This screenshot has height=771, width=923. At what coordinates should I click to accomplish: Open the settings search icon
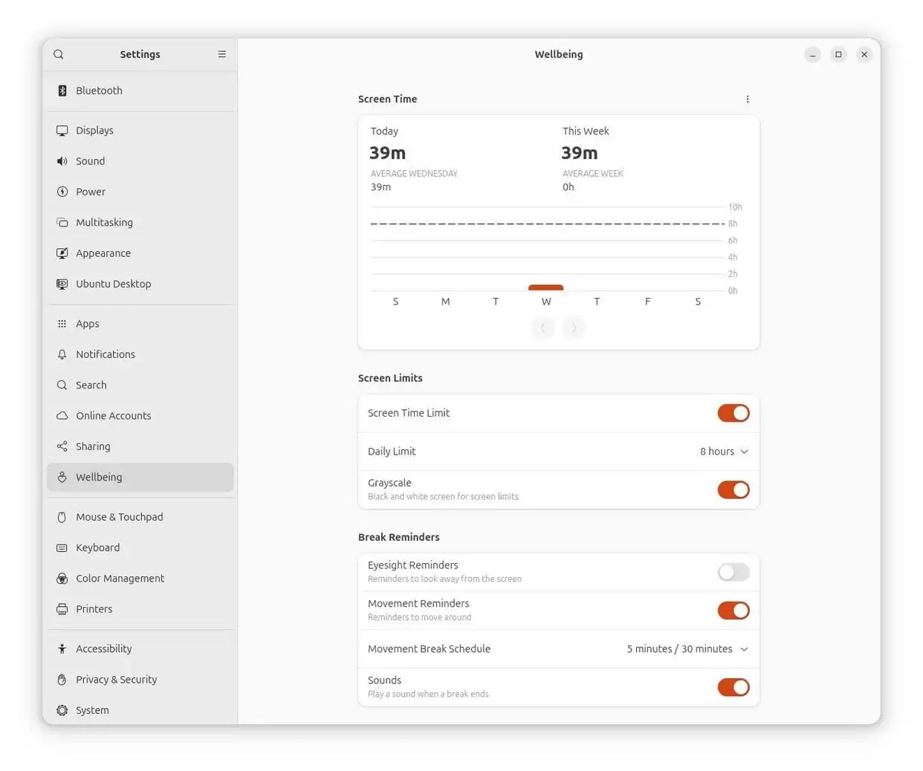tap(59, 54)
